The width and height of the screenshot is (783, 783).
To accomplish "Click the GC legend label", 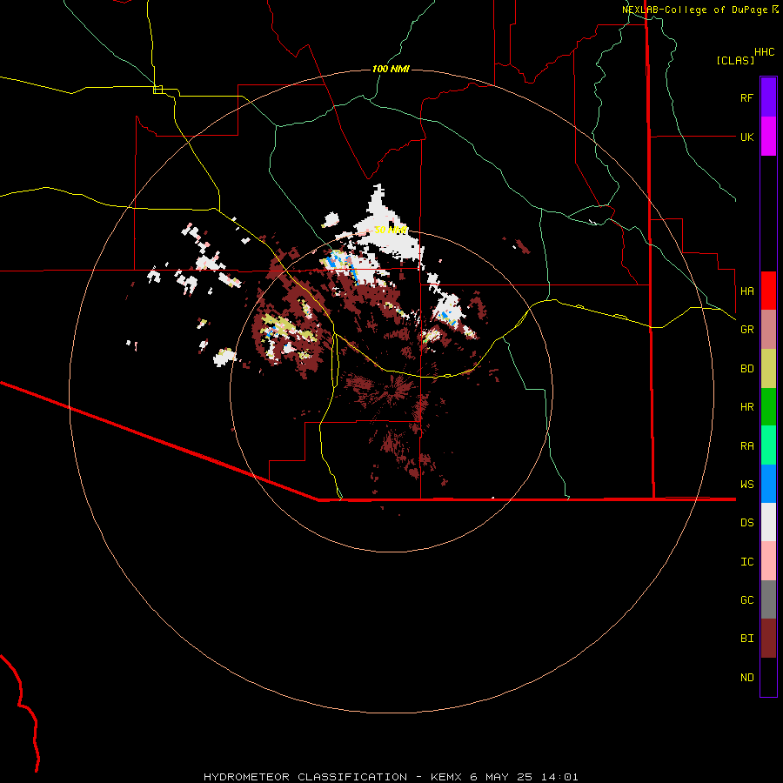I will [746, 600].
